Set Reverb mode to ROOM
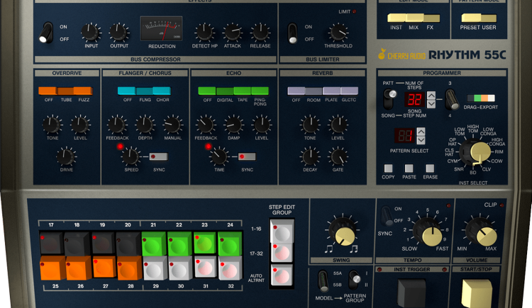 point(314,91)
